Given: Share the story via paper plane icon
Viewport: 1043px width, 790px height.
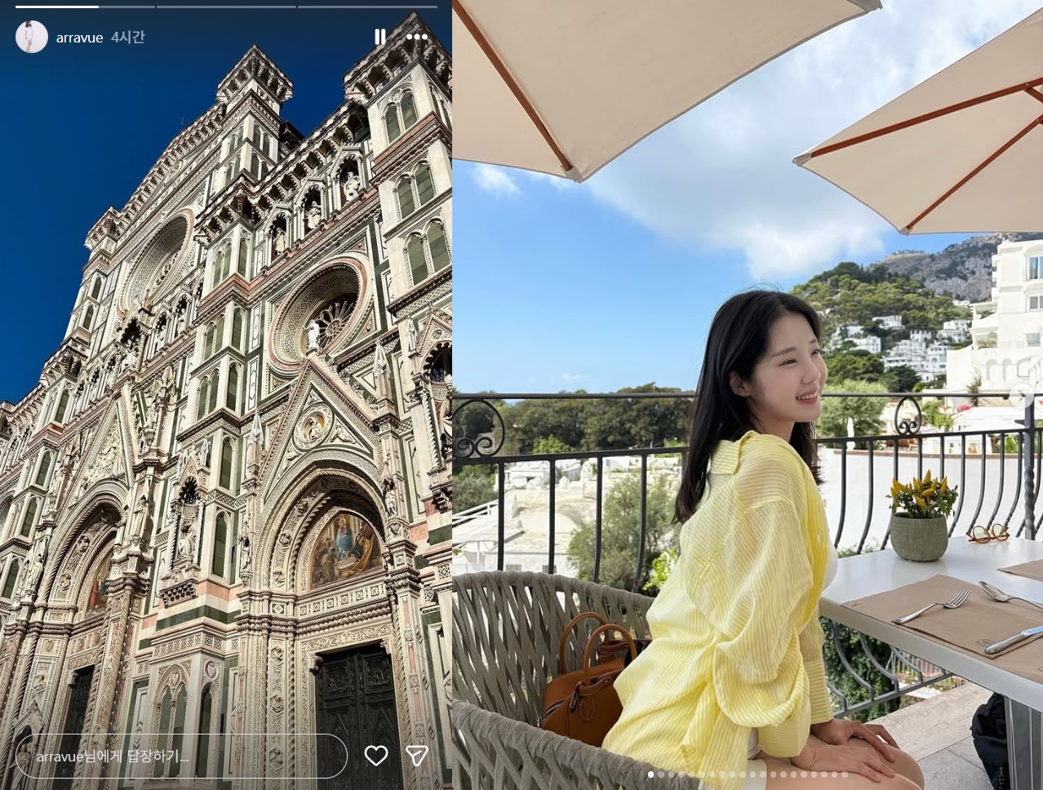Looking at the screenshot, I should (x=417, y=756).
